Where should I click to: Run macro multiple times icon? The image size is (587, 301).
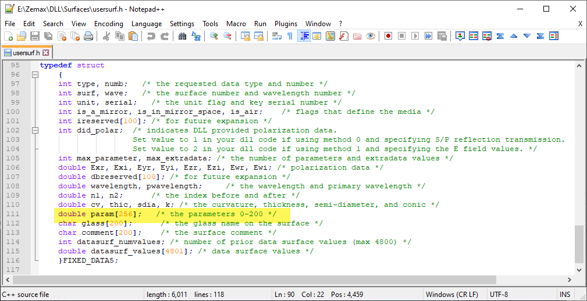click(429, 36)
